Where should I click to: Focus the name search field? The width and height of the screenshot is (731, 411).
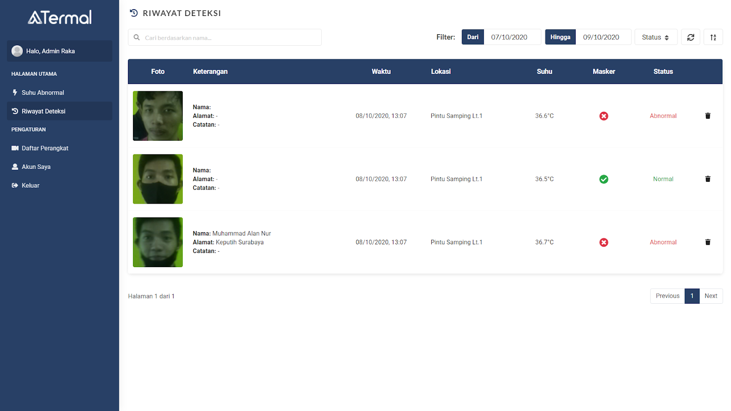click(231, 37)
